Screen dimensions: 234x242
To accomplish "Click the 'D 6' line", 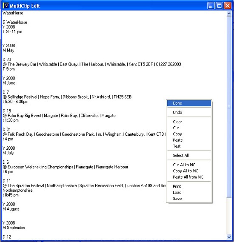I will pyautogui.click(x=6, y=162).
